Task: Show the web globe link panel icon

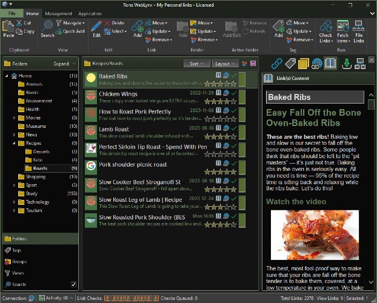Action: tap(317, 64)
